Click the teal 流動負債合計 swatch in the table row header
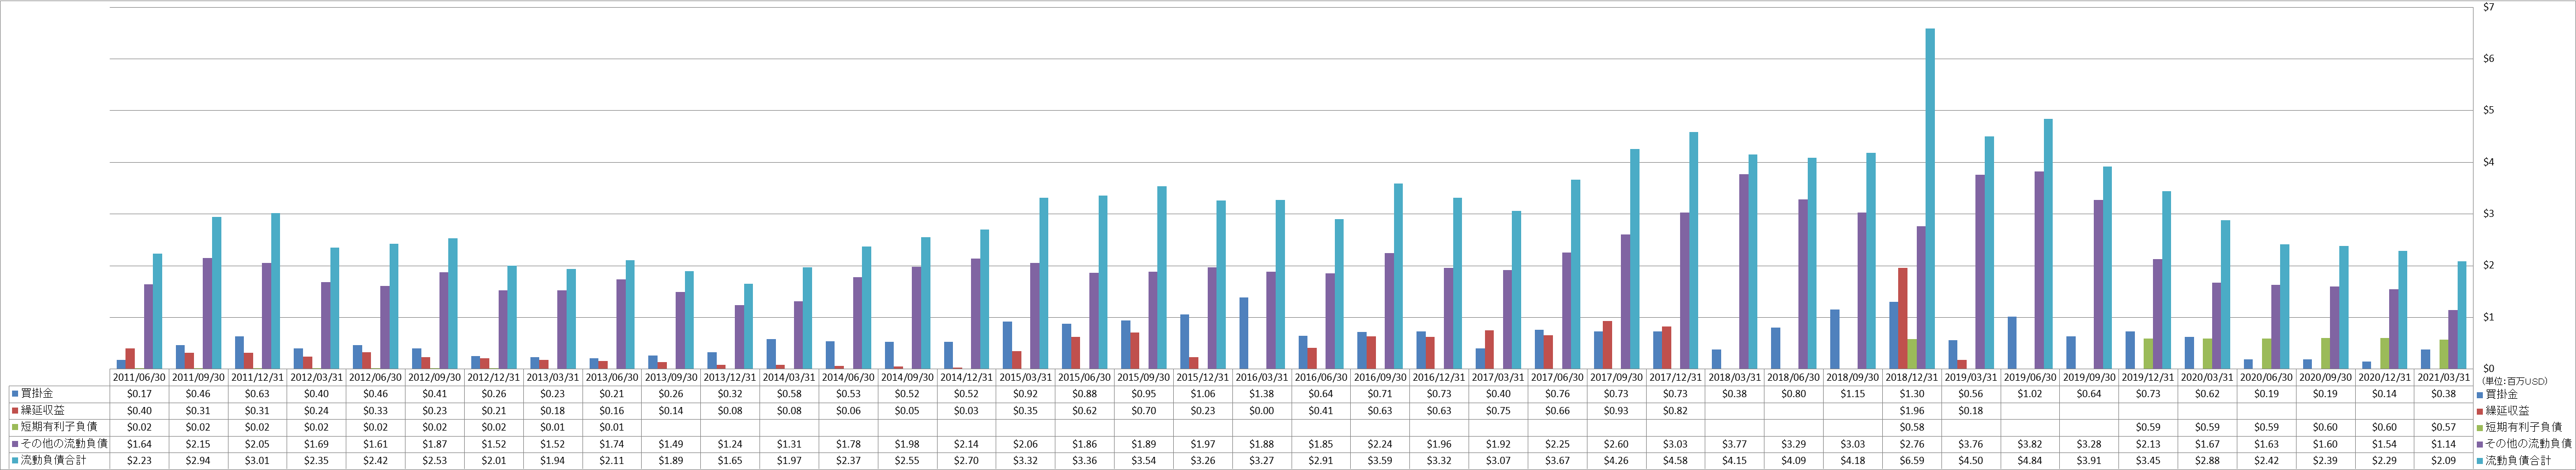Screen dimensions: 2576x470 click(x=14, y=460)
